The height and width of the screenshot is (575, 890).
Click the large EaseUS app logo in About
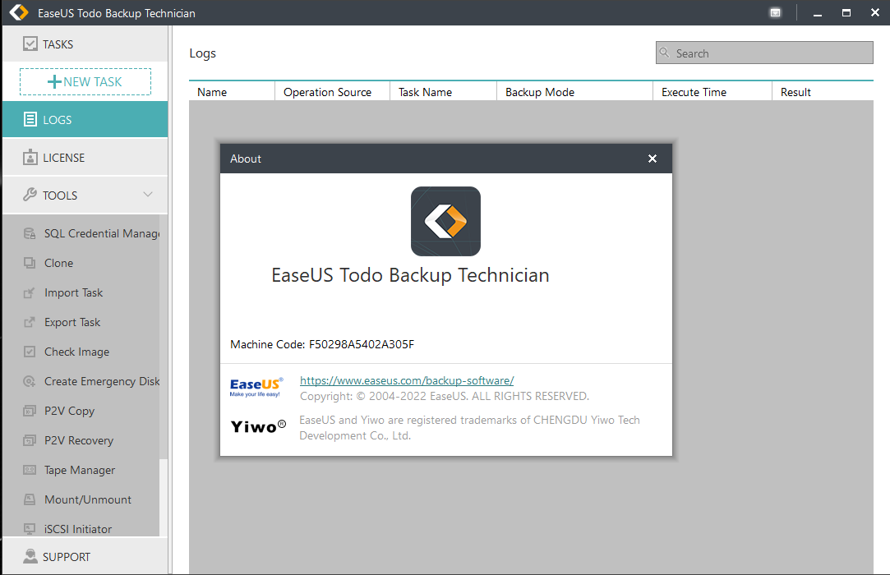[x=445, y=221]
